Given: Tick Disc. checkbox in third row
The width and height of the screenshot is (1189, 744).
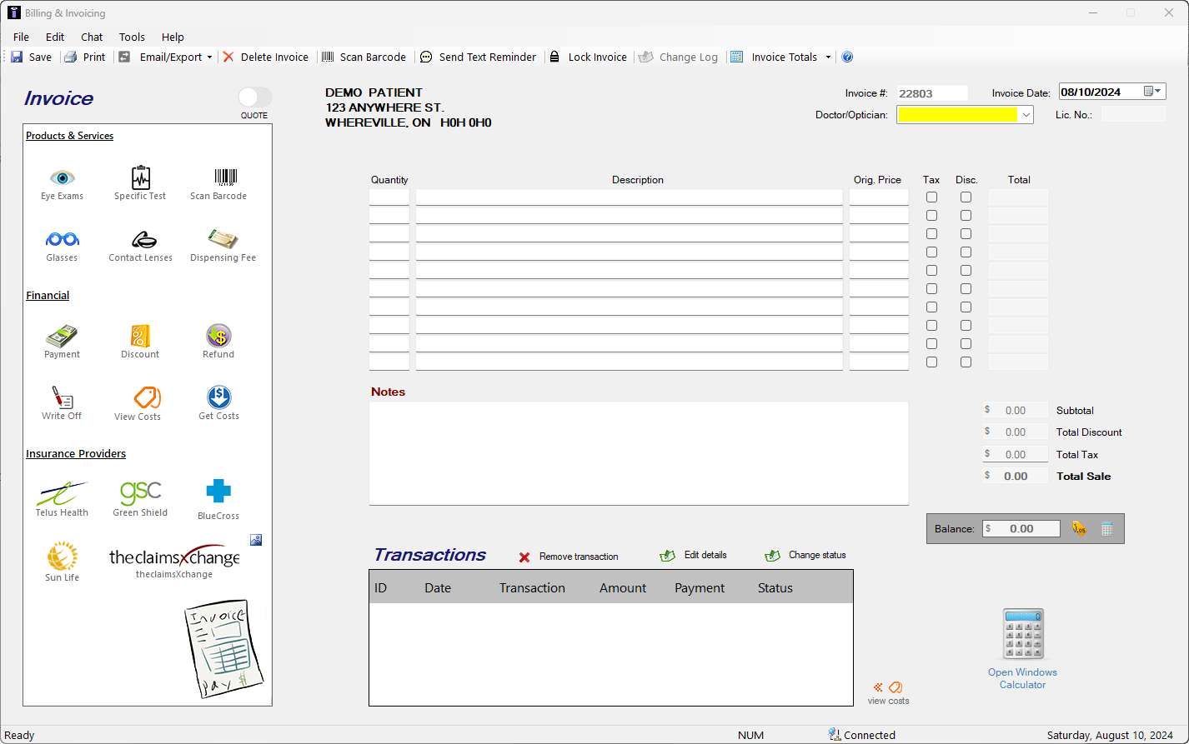Looking at the screenshot, I should point(966,234).
